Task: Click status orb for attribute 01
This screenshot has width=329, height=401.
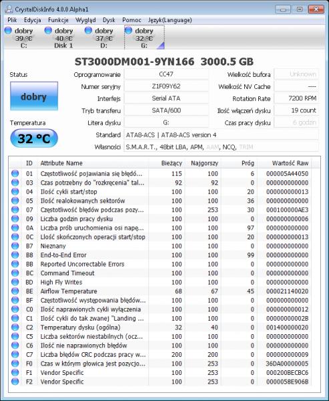Action: click(15, 173)
